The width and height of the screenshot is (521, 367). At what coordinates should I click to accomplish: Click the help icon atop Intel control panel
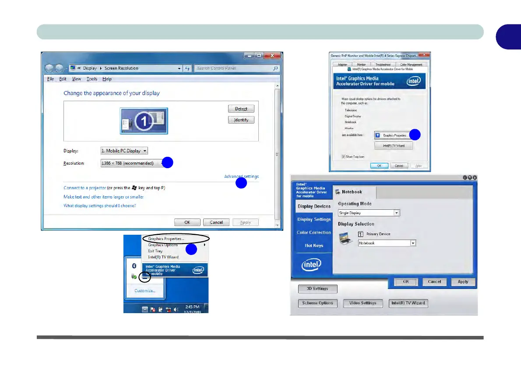(470, 178)
